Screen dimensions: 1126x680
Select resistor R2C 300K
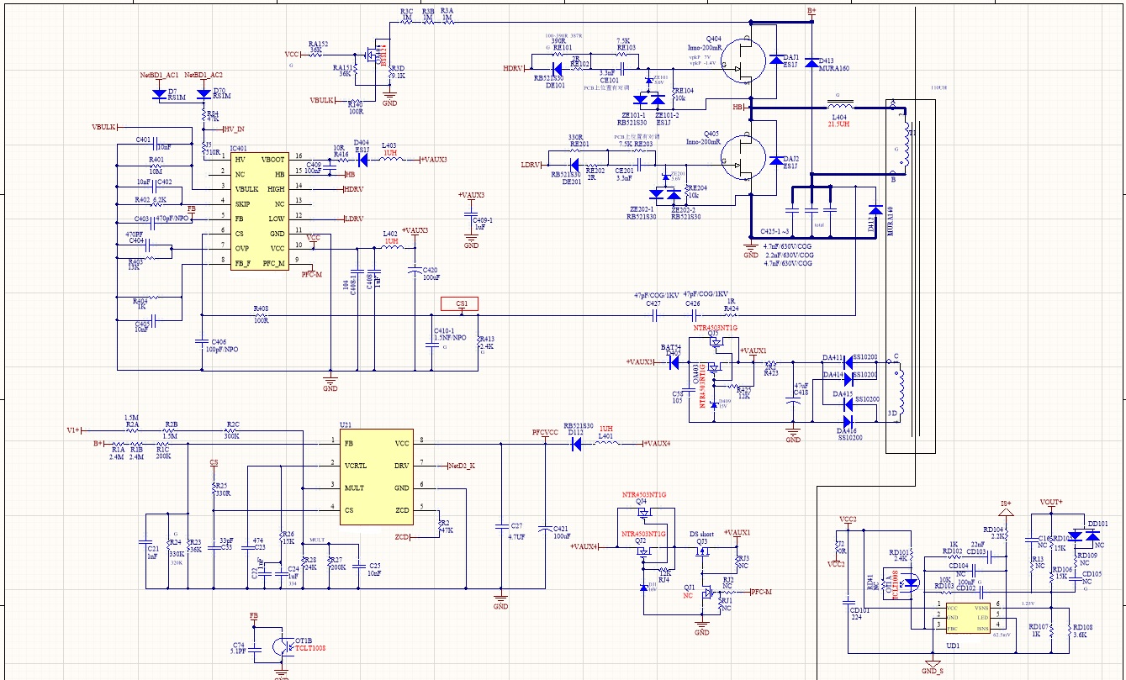[x=233, y=430]
